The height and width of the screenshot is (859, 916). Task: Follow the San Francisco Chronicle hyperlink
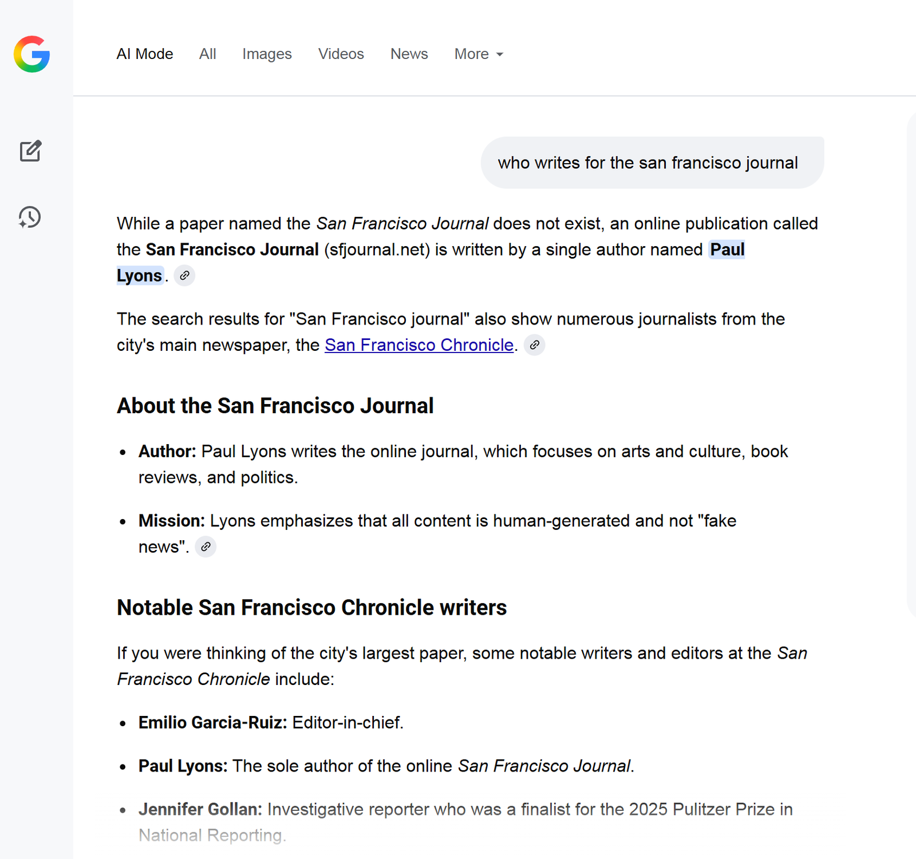tap(418, 345)
